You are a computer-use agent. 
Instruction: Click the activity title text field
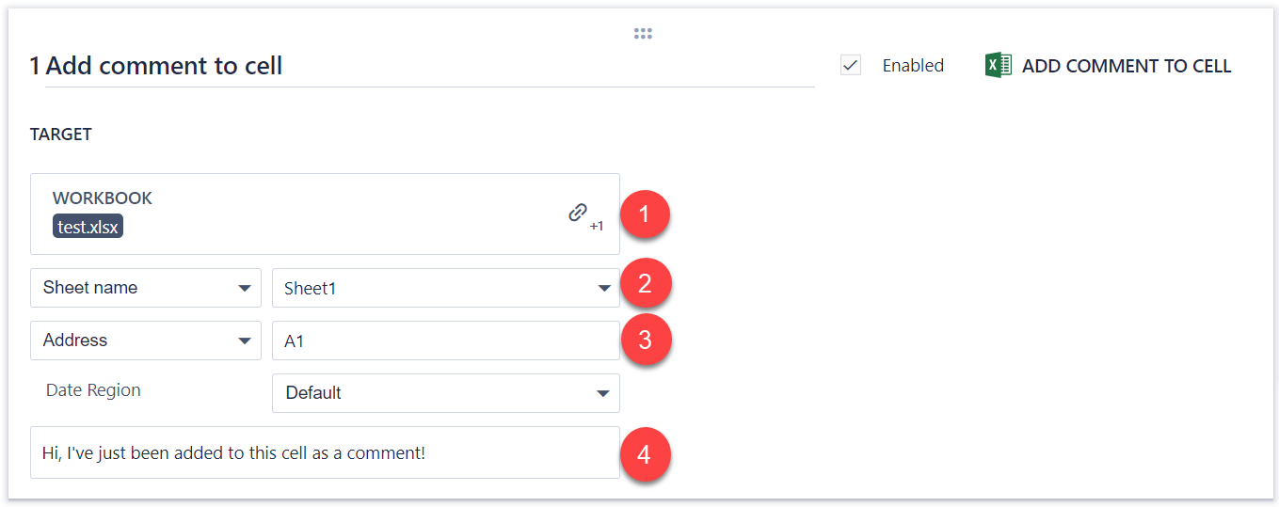424,66
